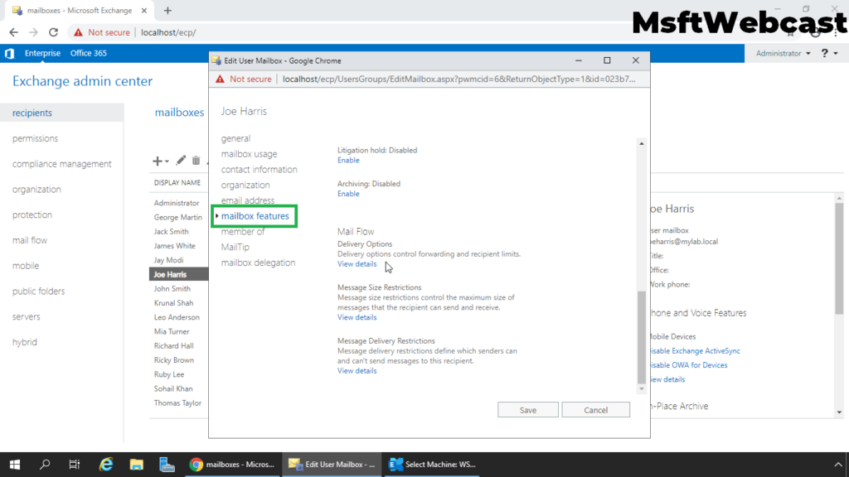Open File Explorer from the taskbar
This screenshot has width=849, height=477.
(x=137, y=464)
